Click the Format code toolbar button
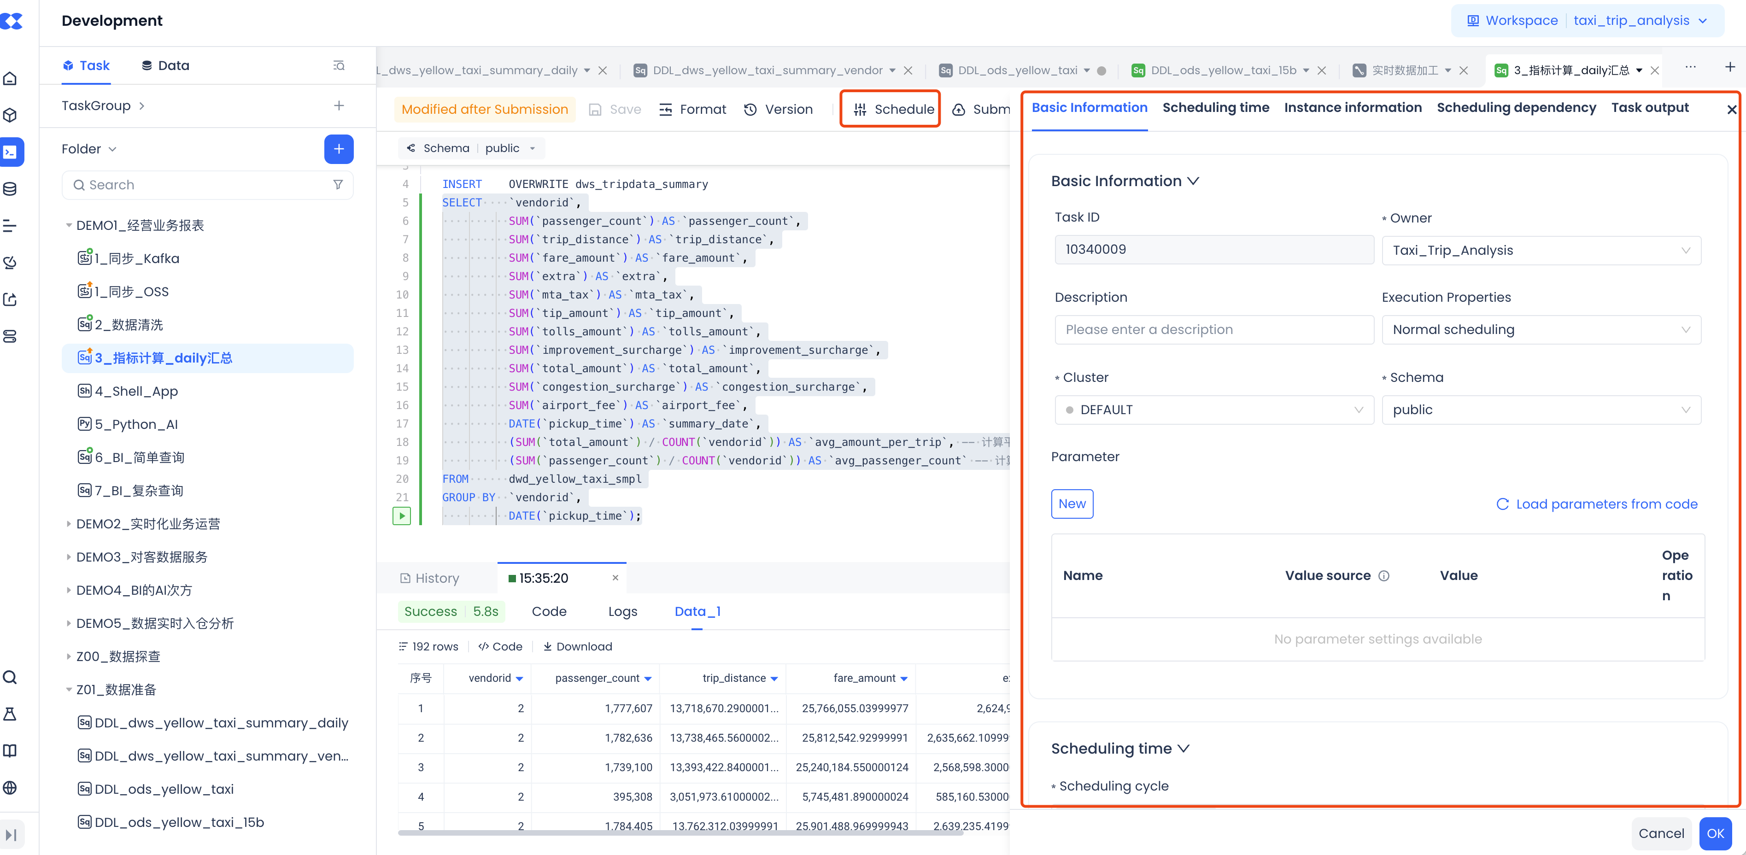 692,110
